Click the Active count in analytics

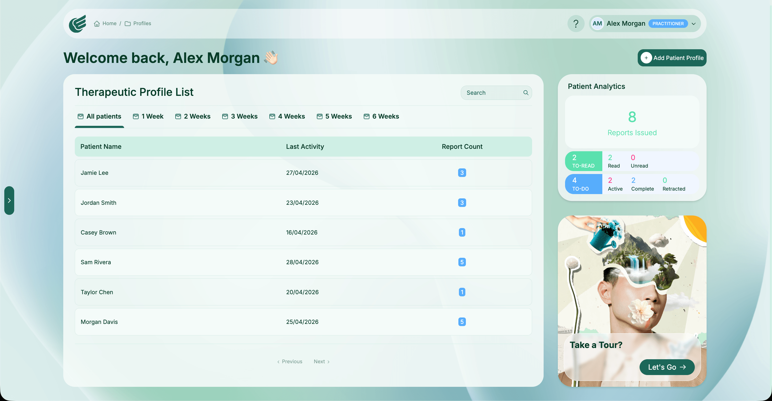pyautogui.click(x=615, y=184)
